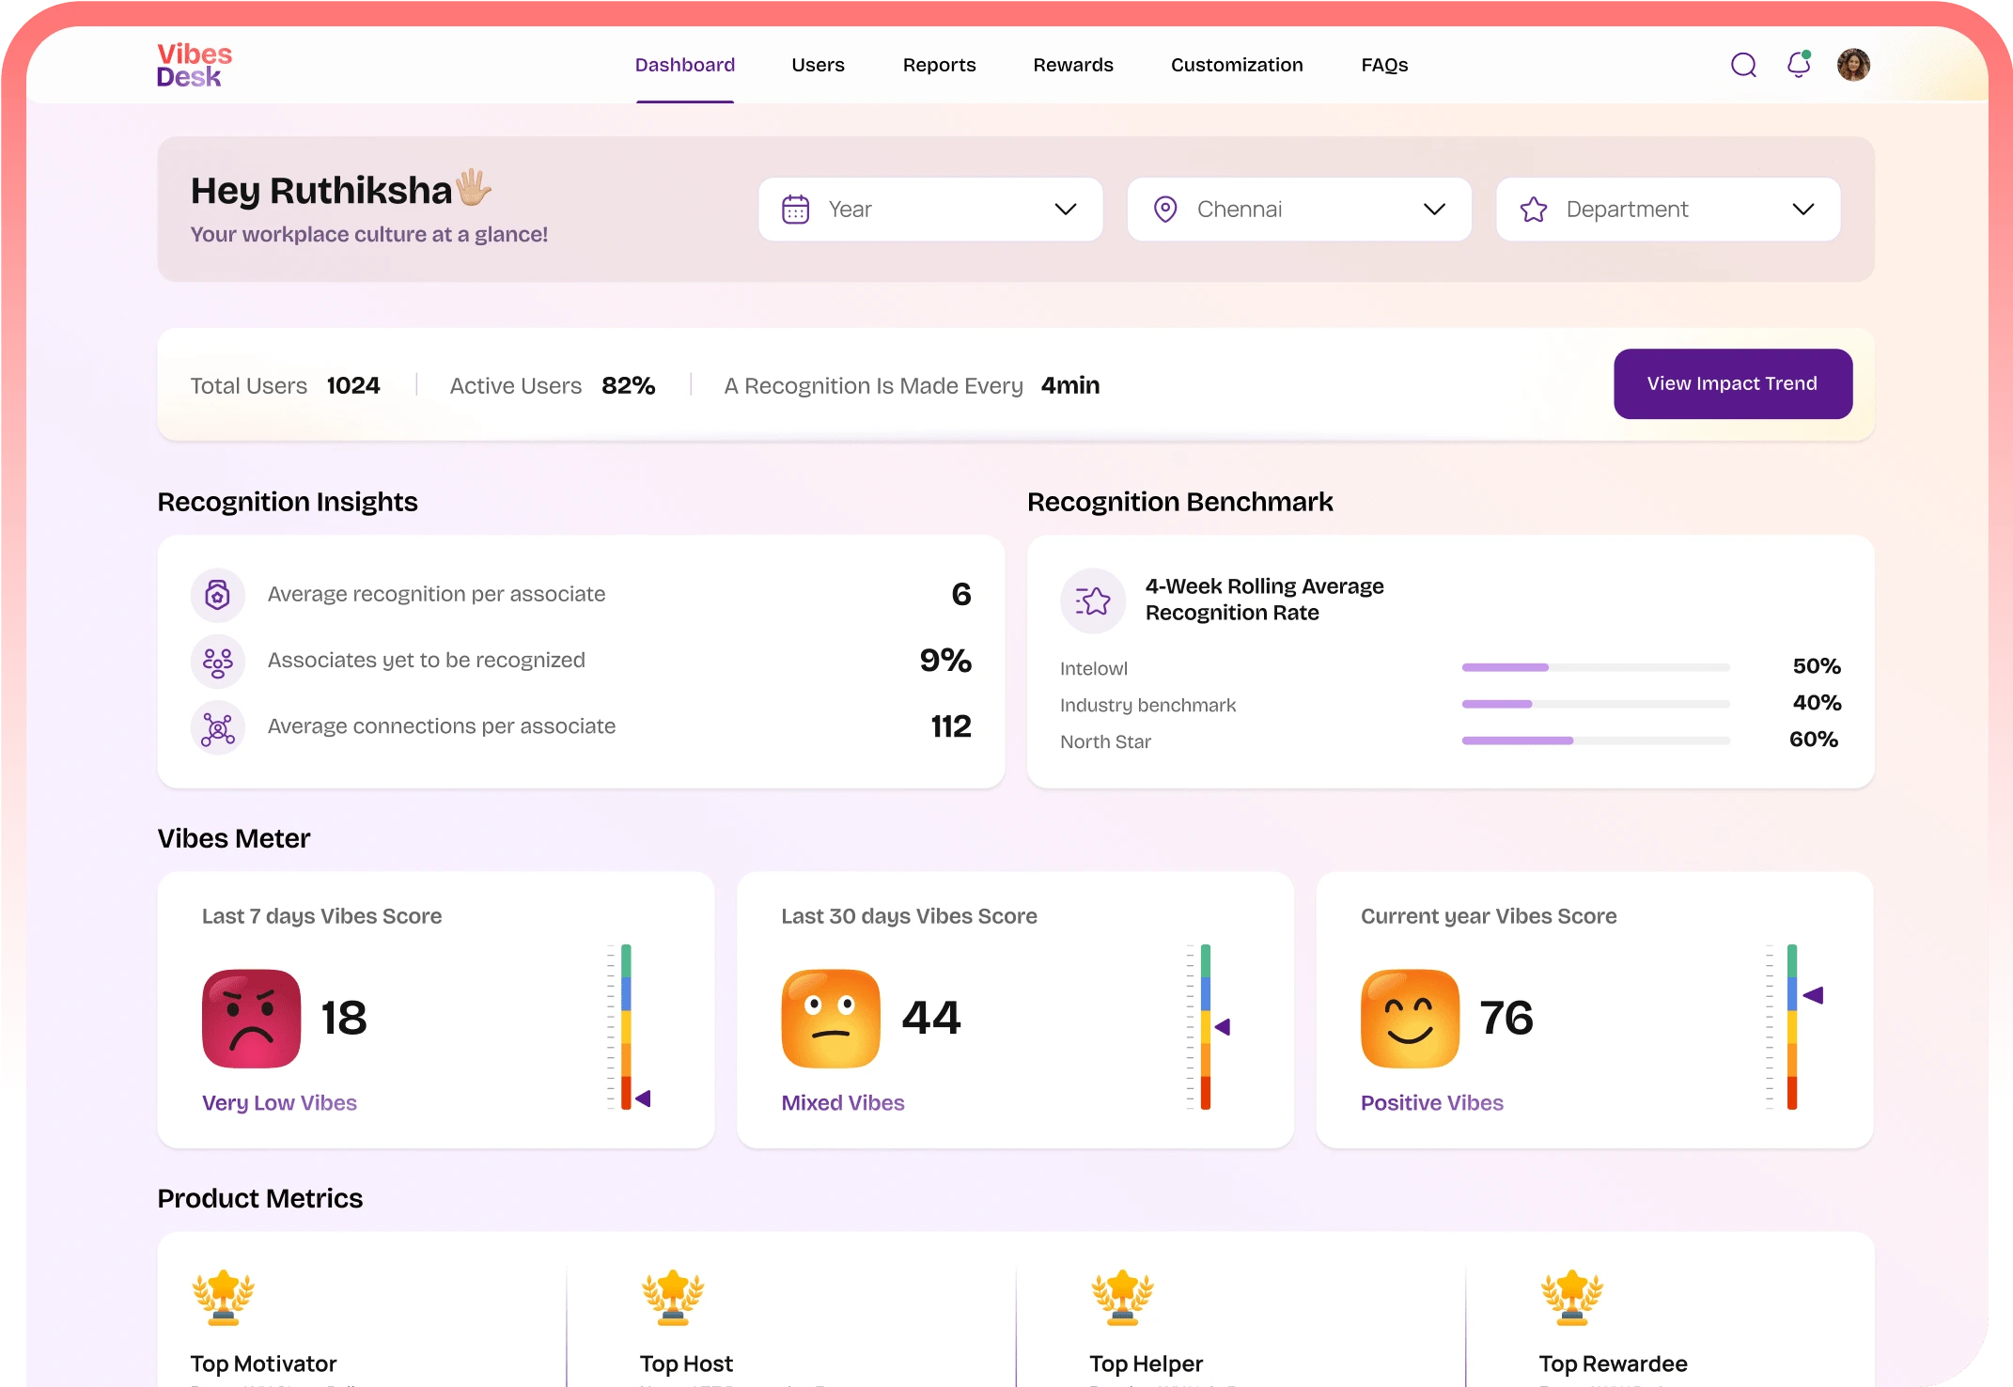Go to the Rewards tab

click(x=1073, y=65)
